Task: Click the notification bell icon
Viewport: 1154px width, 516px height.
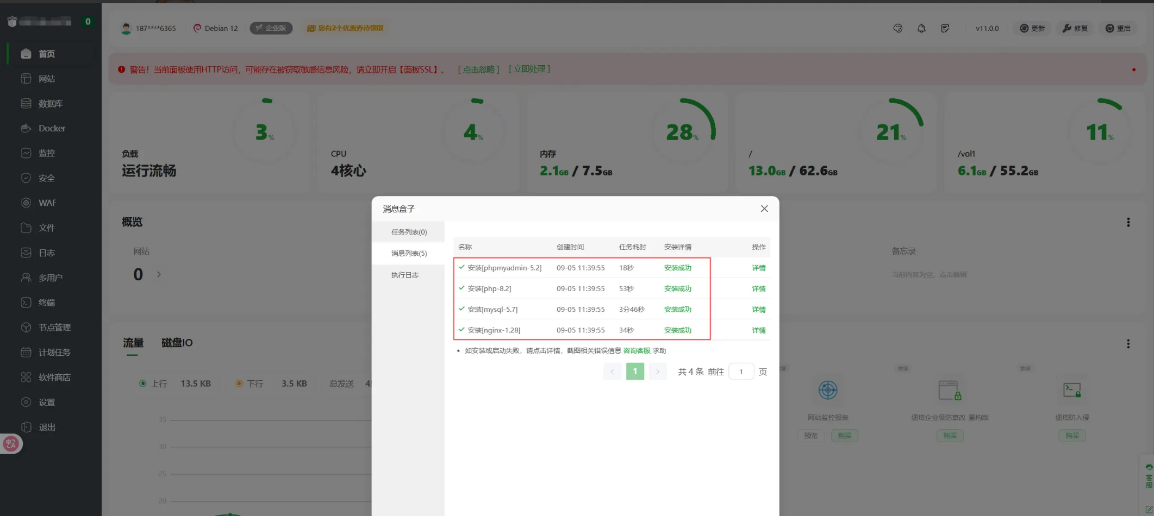Action: pos(921,28)
